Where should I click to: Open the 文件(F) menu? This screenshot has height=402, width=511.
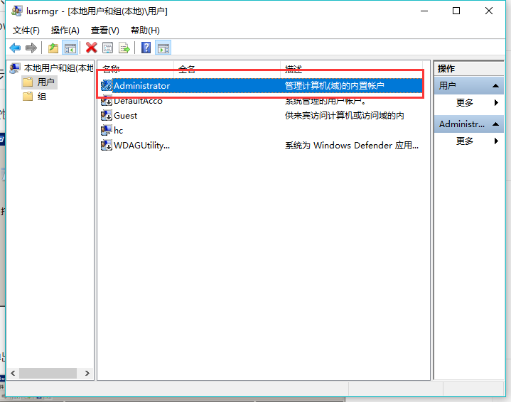(26, 31)
